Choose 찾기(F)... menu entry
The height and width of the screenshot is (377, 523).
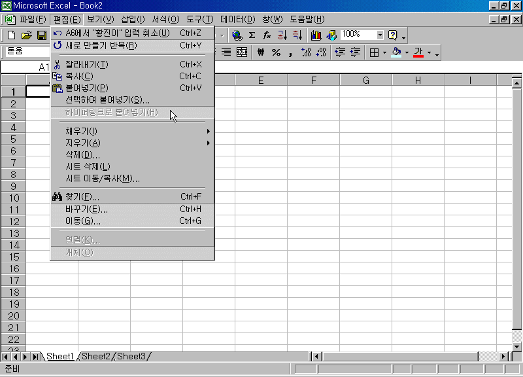click(133, 196)
